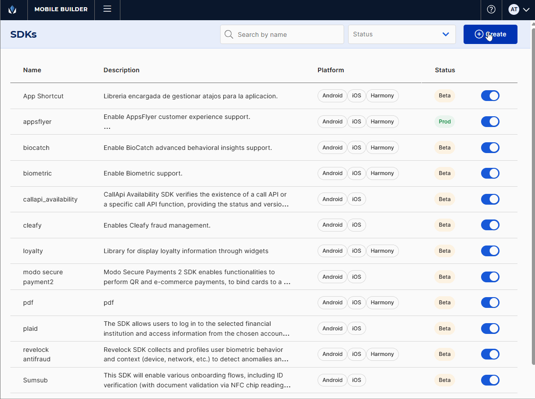Screen dimensions: 535x399
Task: Click the Mobile Builder header item
Action: (x=61, y=9)
